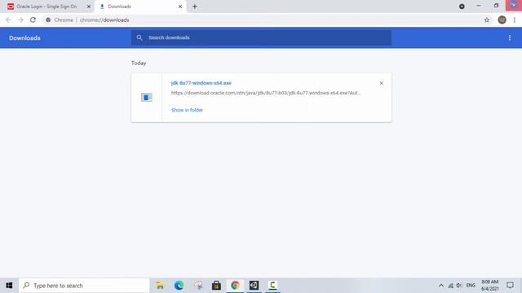
Task: Minimize the Chrome window
Action: (479, 6)
